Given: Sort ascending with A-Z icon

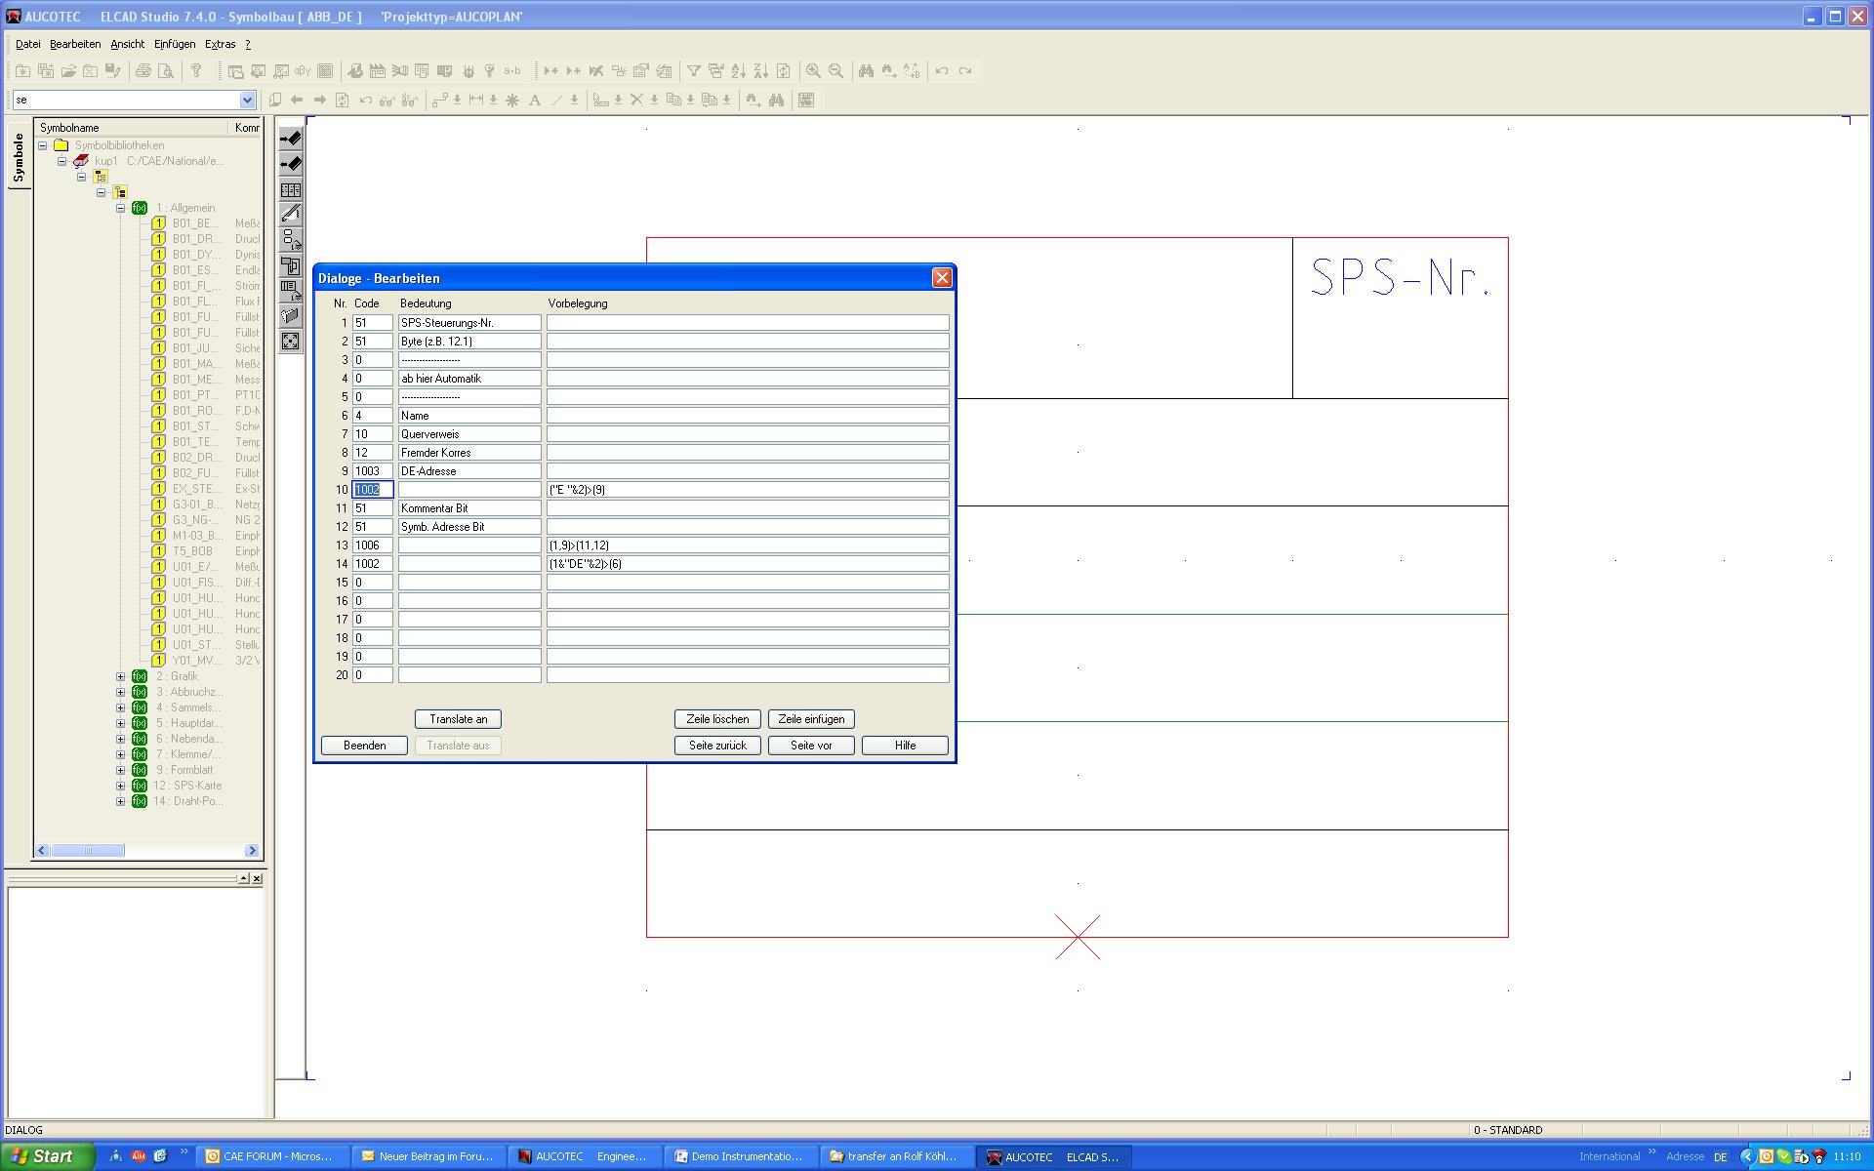Looking at the screenshot, I should coord(738,71).
